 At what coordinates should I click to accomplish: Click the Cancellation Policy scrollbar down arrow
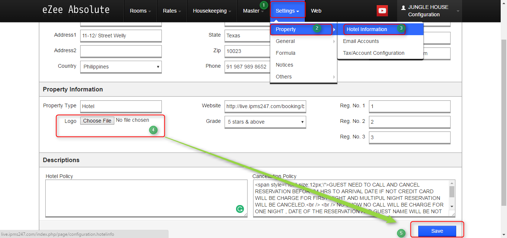pyautogui.click(x=452, y=206)
